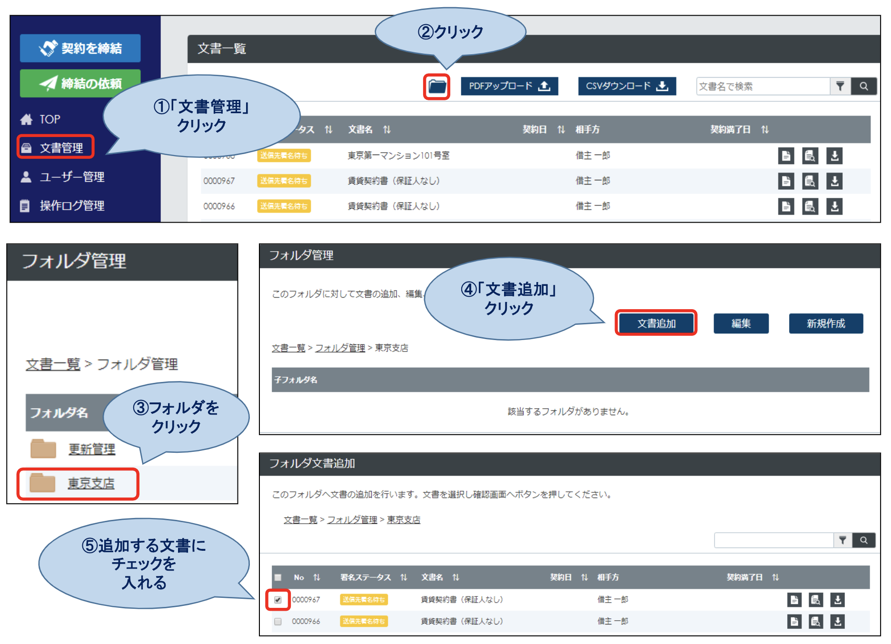The image size is (891, 644).
Task: Check the checkbox for document 0000967
Action: click(x=279, y=599)
